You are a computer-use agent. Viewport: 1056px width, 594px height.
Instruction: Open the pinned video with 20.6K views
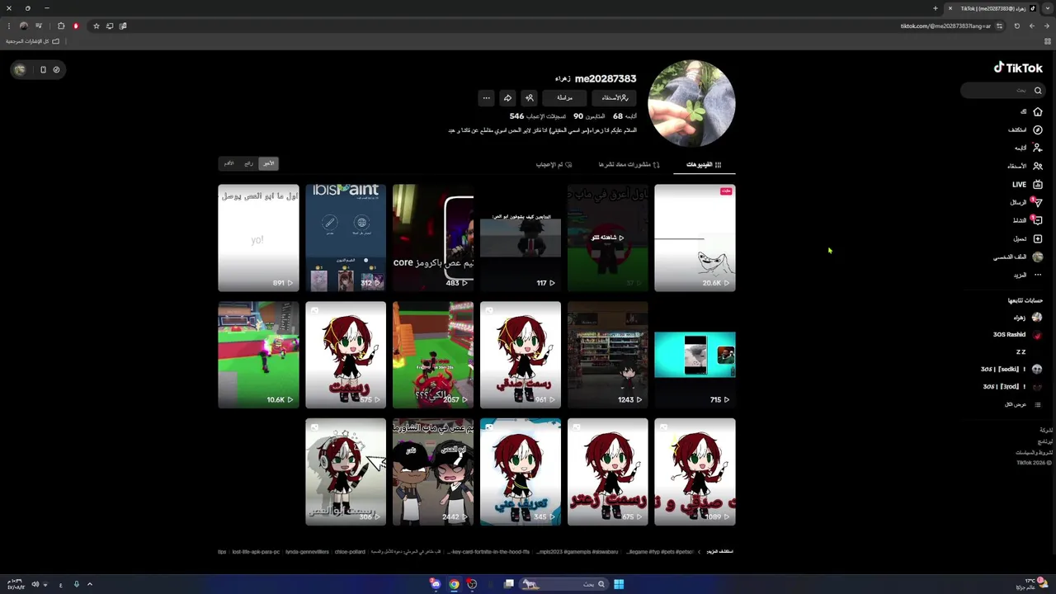(695, 238)
